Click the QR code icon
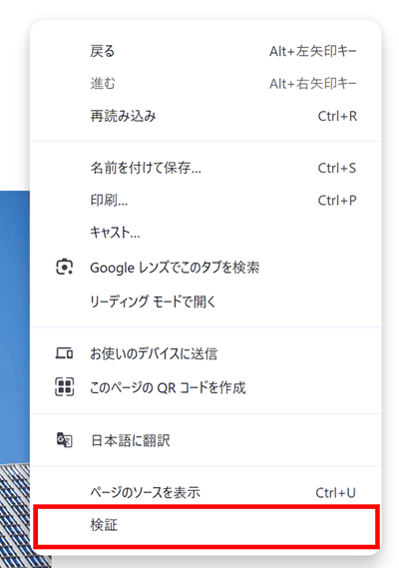 (x=65, y=386)
